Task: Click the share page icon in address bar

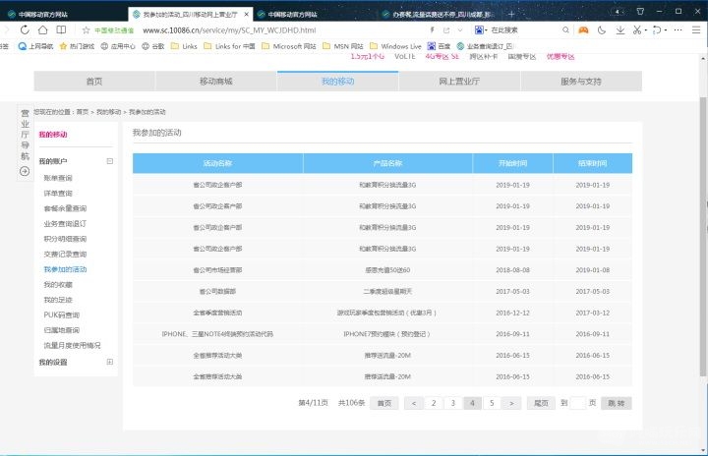Action: [446, 30]
